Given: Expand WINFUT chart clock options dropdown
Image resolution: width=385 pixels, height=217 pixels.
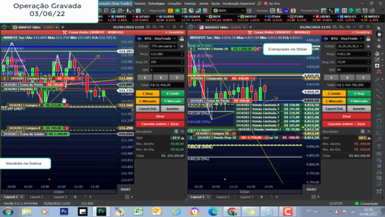Looking at the screenshot, I should [8, 27].
